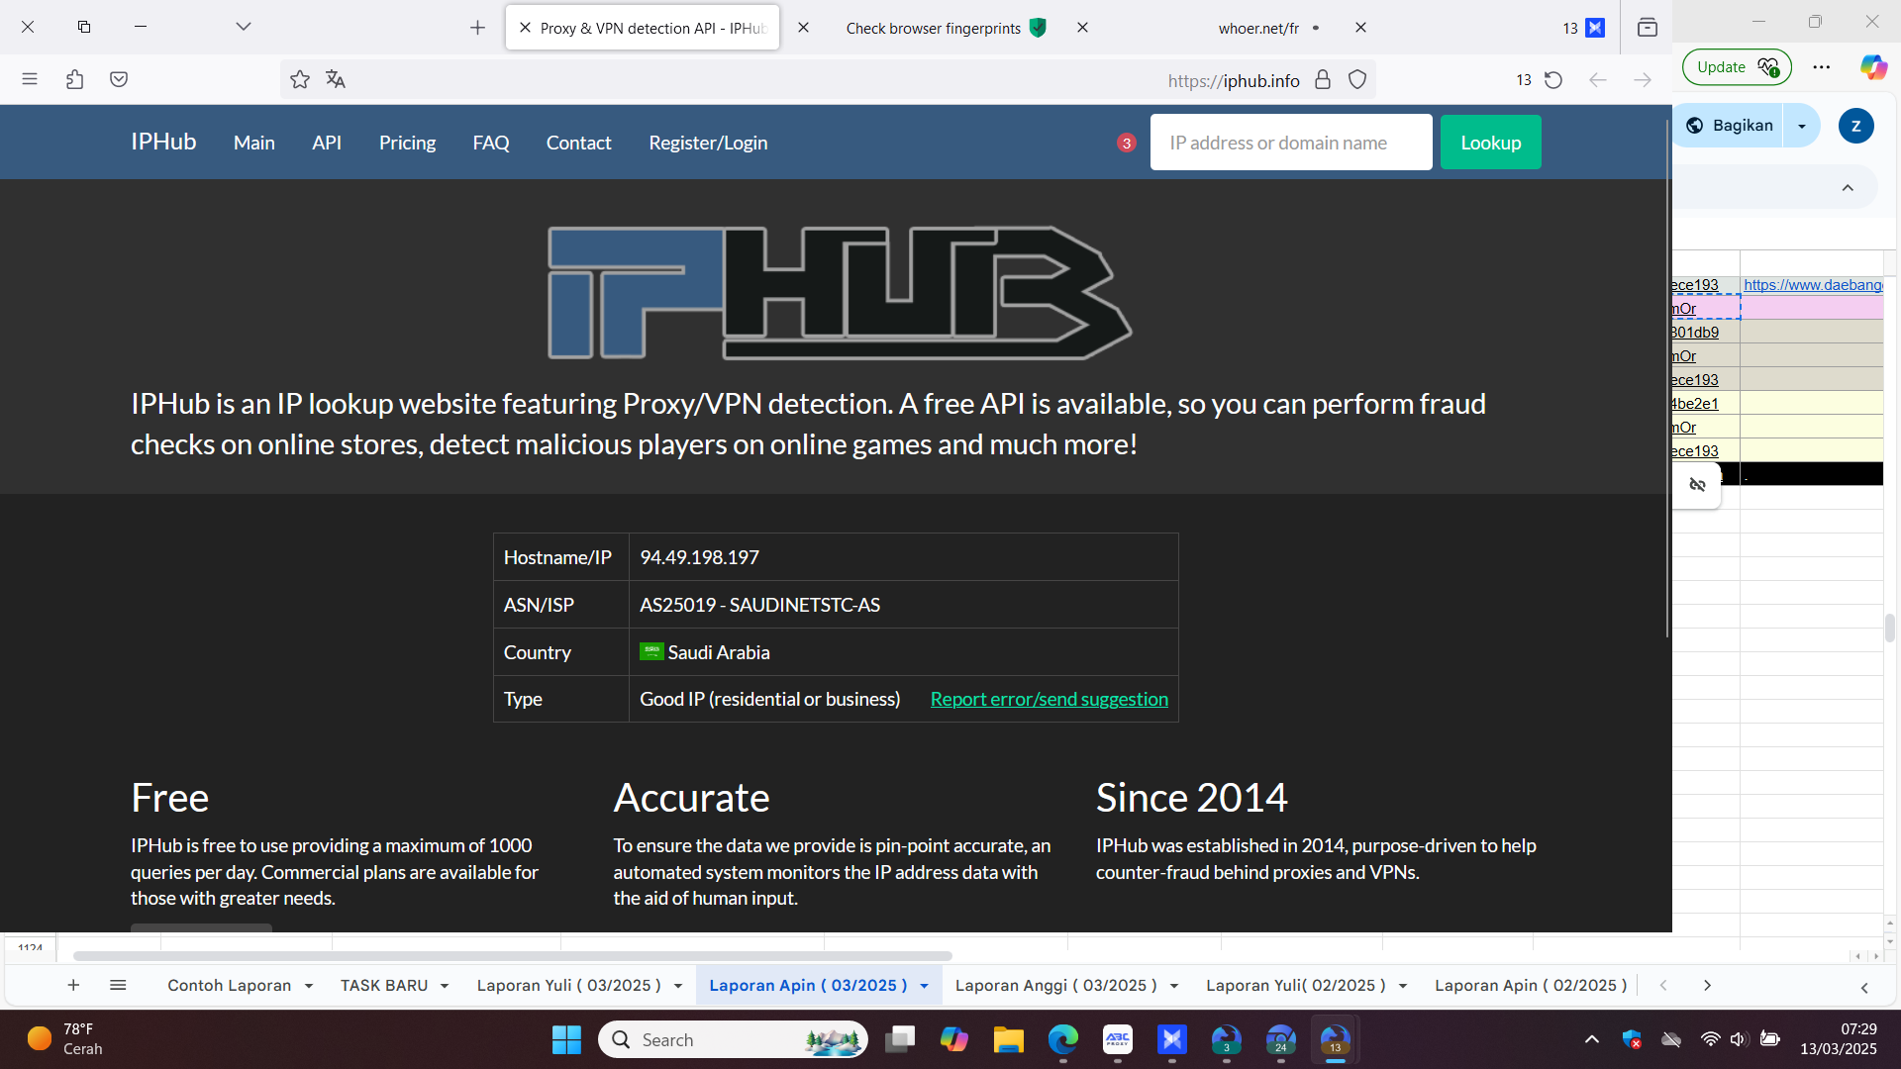Go to the Pricing page
The width and height of the screenshot is (1901, 1069).
tap(407, 143)
